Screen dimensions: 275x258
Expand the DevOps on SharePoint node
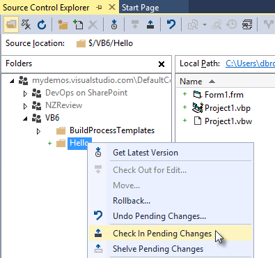pos(25,93)
